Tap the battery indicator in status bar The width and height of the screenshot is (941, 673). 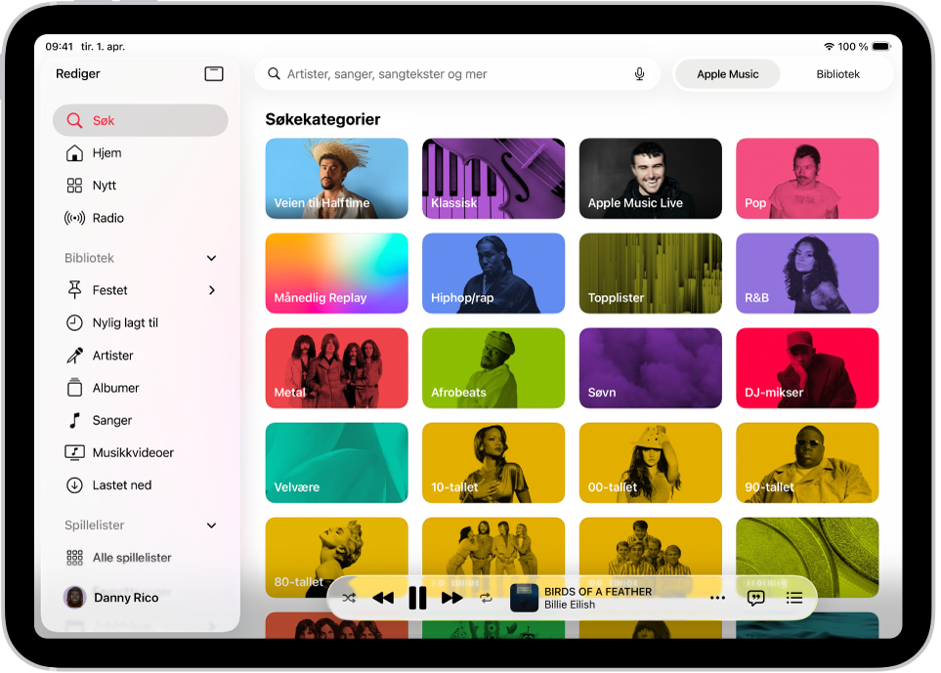click(881, 46)
